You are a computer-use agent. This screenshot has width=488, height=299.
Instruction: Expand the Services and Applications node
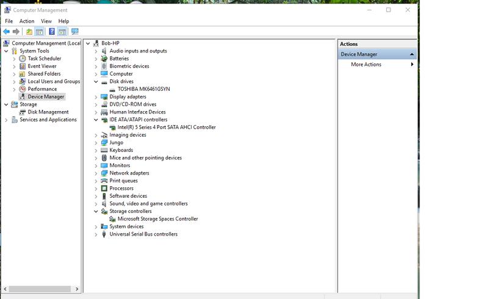(x=6, y=120)
